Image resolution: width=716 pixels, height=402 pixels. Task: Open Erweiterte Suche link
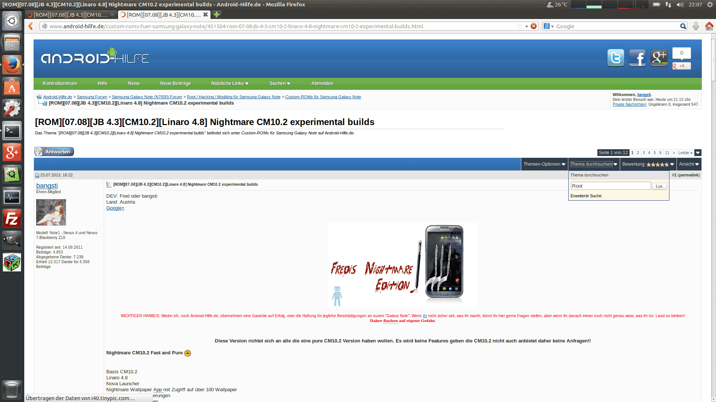[586, 196]
